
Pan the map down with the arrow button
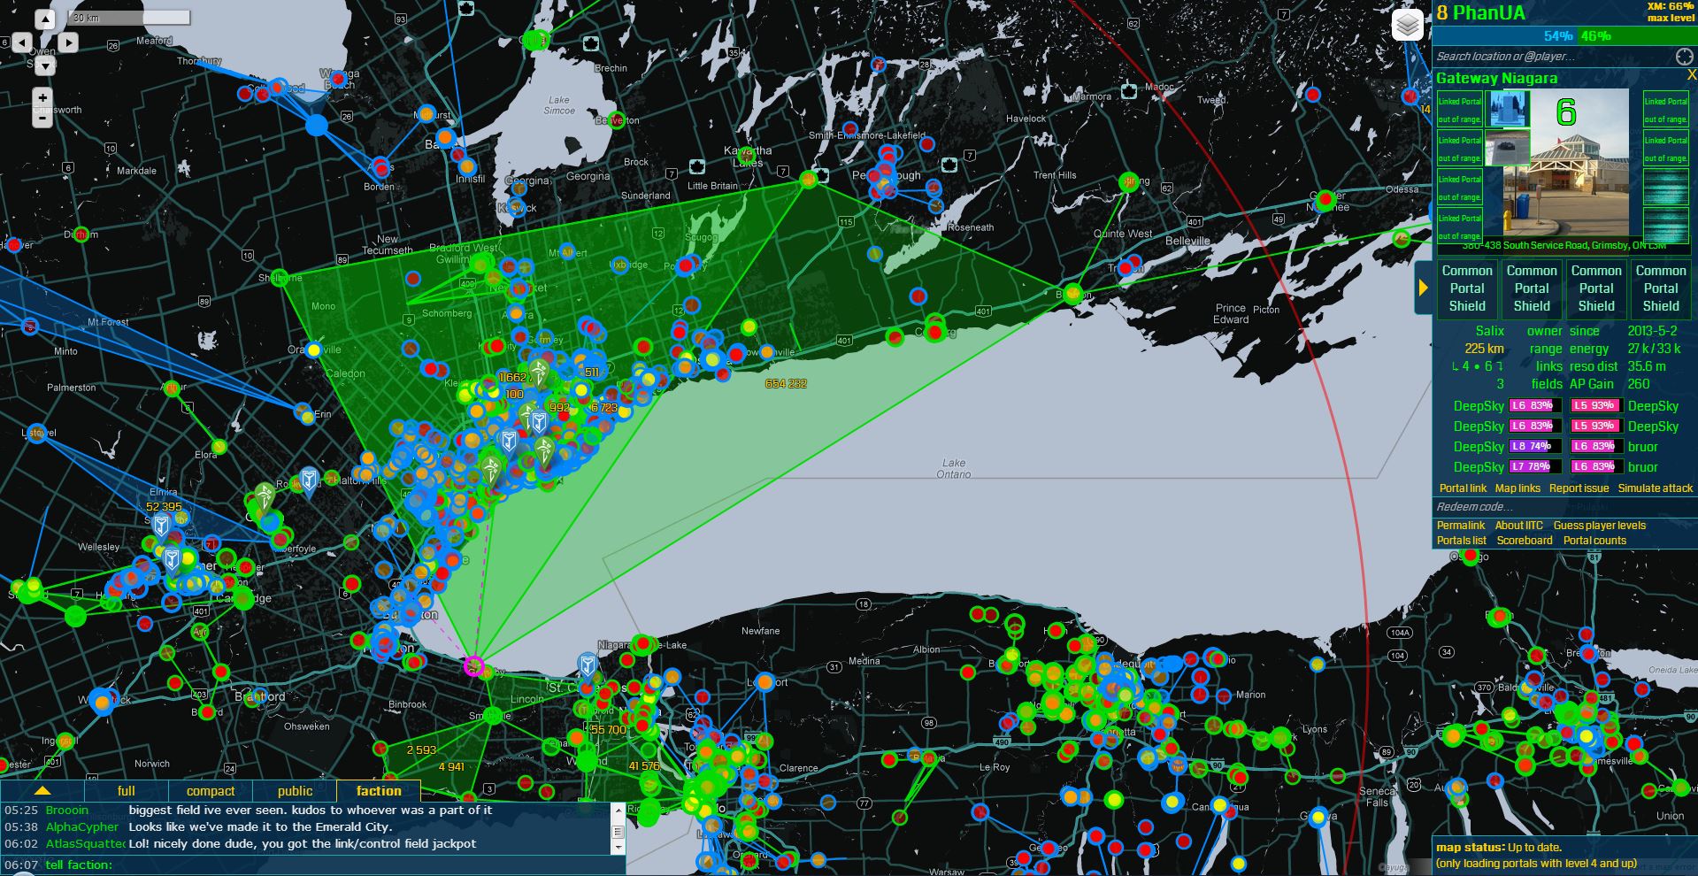pyautogui.click(x=44, y=65)
